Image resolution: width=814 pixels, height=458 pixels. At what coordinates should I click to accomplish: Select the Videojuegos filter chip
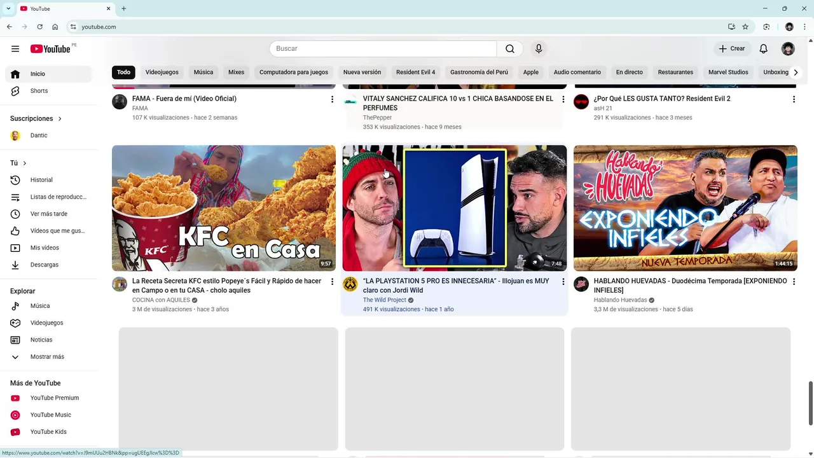(162, 73)
